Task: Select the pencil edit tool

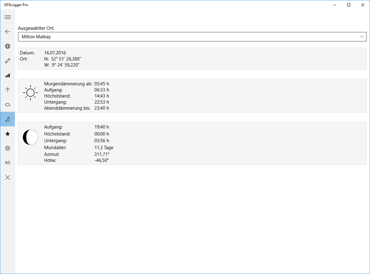Action: 7,61
